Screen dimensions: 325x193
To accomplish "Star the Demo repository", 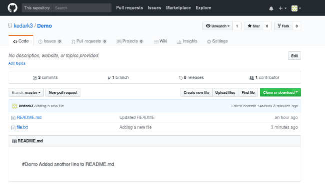I will tap(253, 26).
